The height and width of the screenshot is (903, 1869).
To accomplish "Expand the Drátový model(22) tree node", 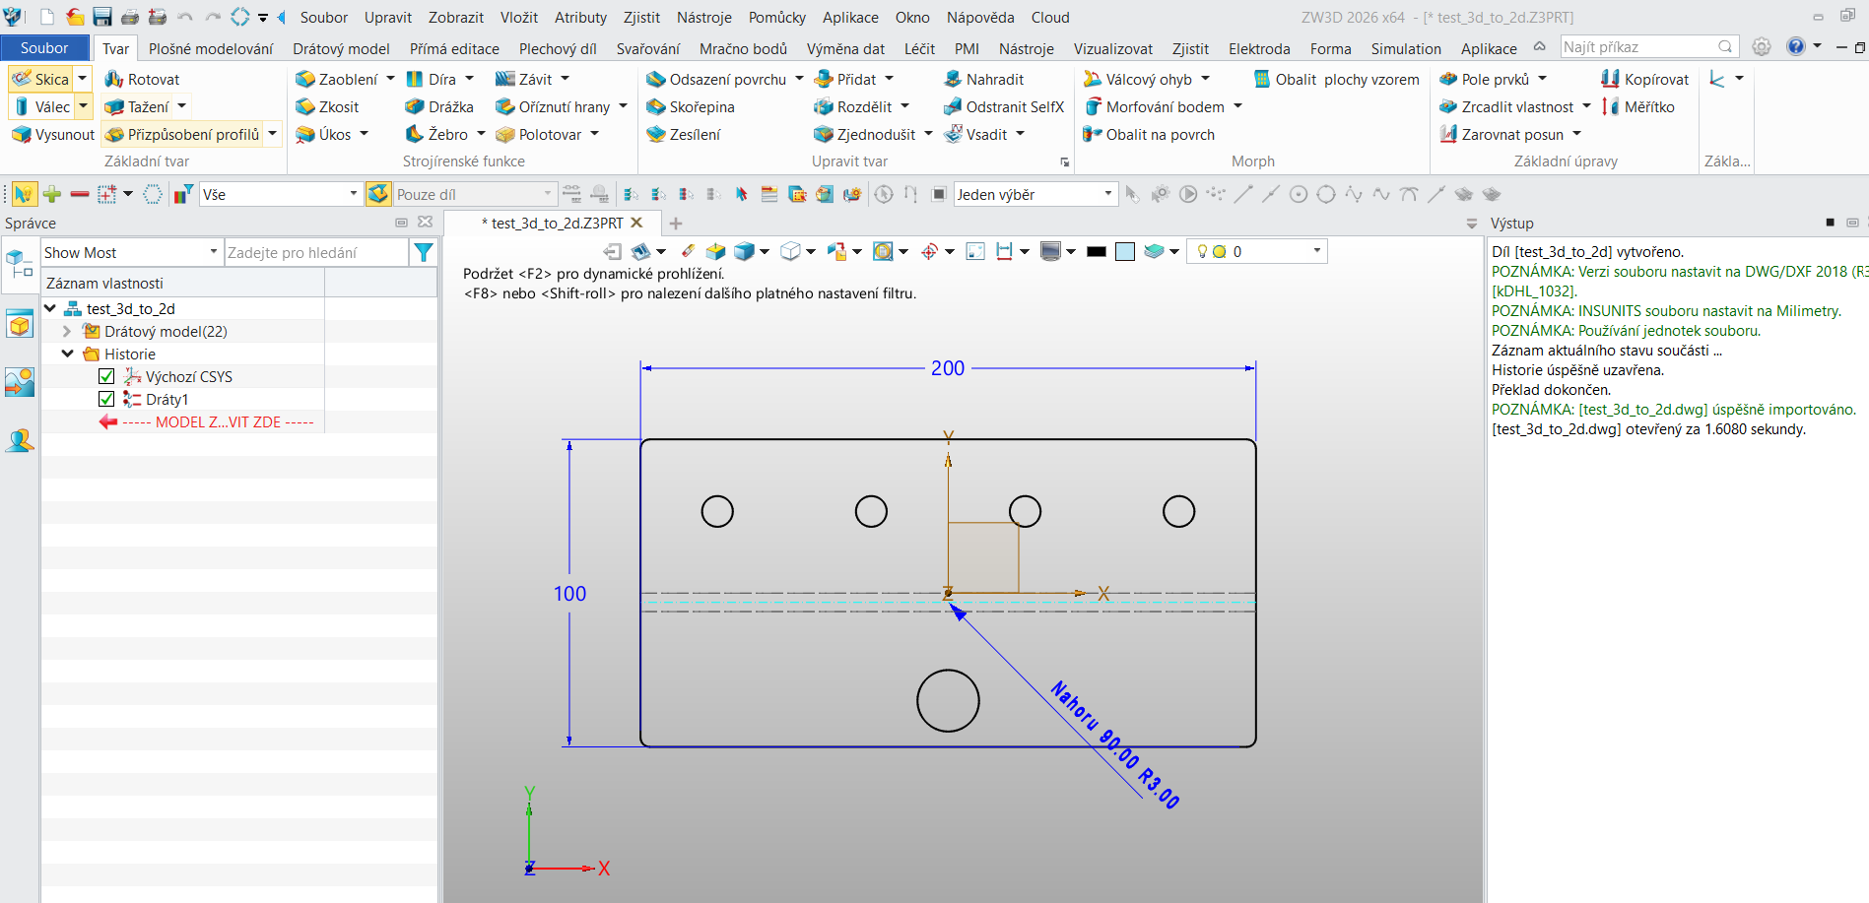I will (67, 331).
